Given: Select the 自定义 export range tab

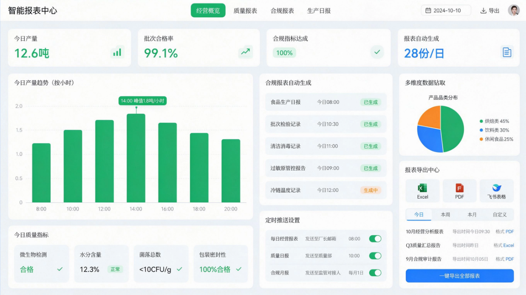Looking at the screenshot, I should (x=500, y=214).
